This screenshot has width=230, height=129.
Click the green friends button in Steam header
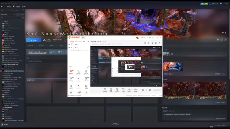point(206,4)
